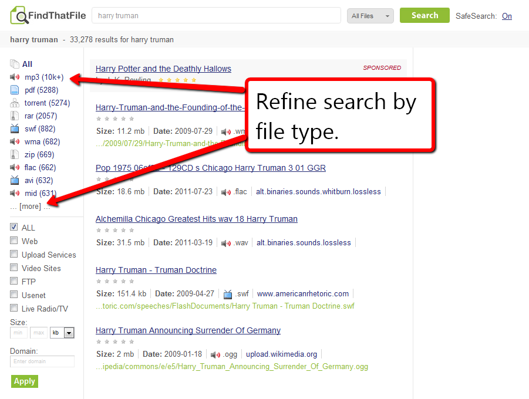Uncheck the ALL sources checkbox

click(x=14, y=228)
